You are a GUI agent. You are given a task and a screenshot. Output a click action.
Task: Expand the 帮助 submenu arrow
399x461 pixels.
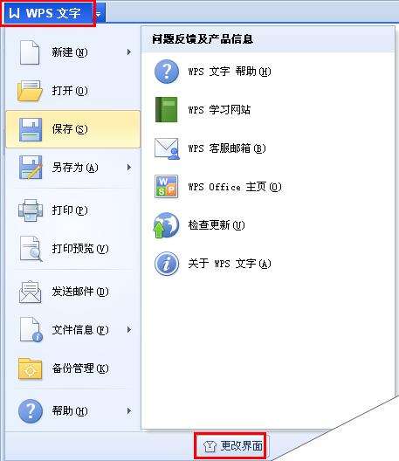pyautogui.click(x=129, y=410)
